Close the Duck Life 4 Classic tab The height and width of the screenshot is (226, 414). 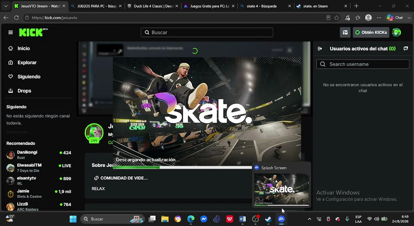[177, 6]
